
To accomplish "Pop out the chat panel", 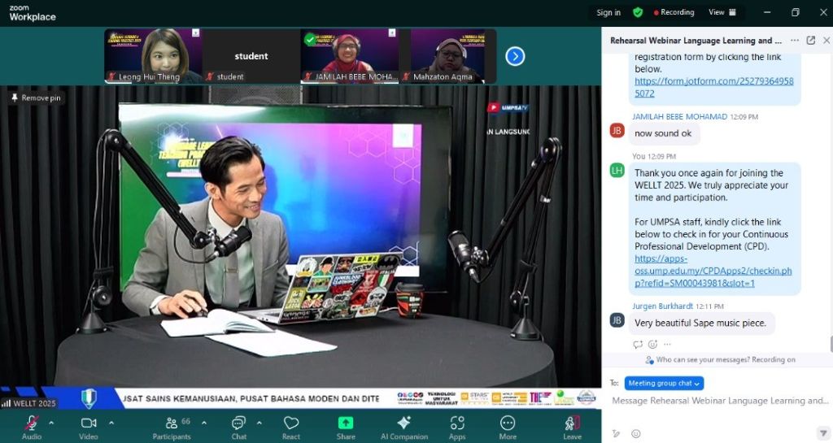I will coord(810,40).
